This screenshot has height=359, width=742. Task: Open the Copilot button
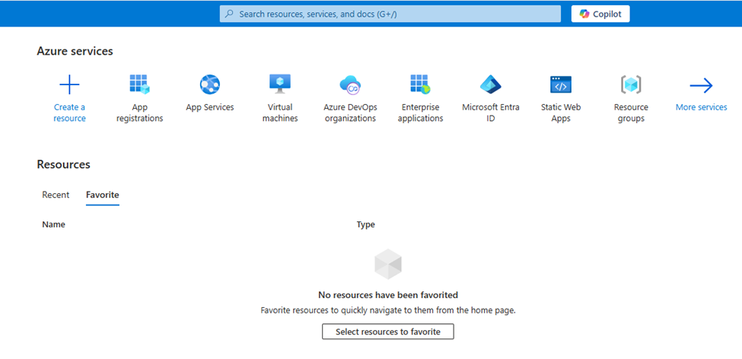(600, 14)
